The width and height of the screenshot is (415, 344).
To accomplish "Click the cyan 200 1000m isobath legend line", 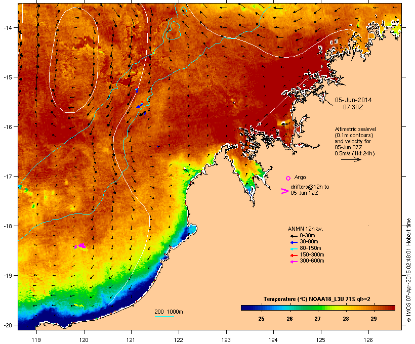I will click(x=164, y=316).
